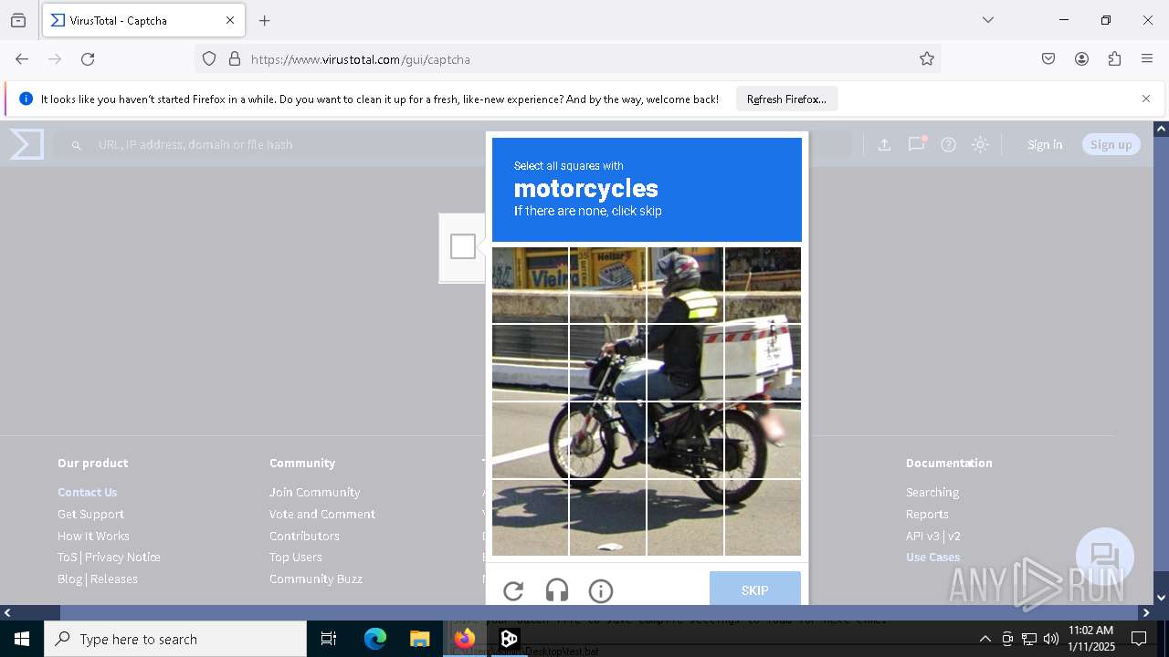Show tracking protection shield info
This screenshot has width=1169, height=657.
pos(209,59)
